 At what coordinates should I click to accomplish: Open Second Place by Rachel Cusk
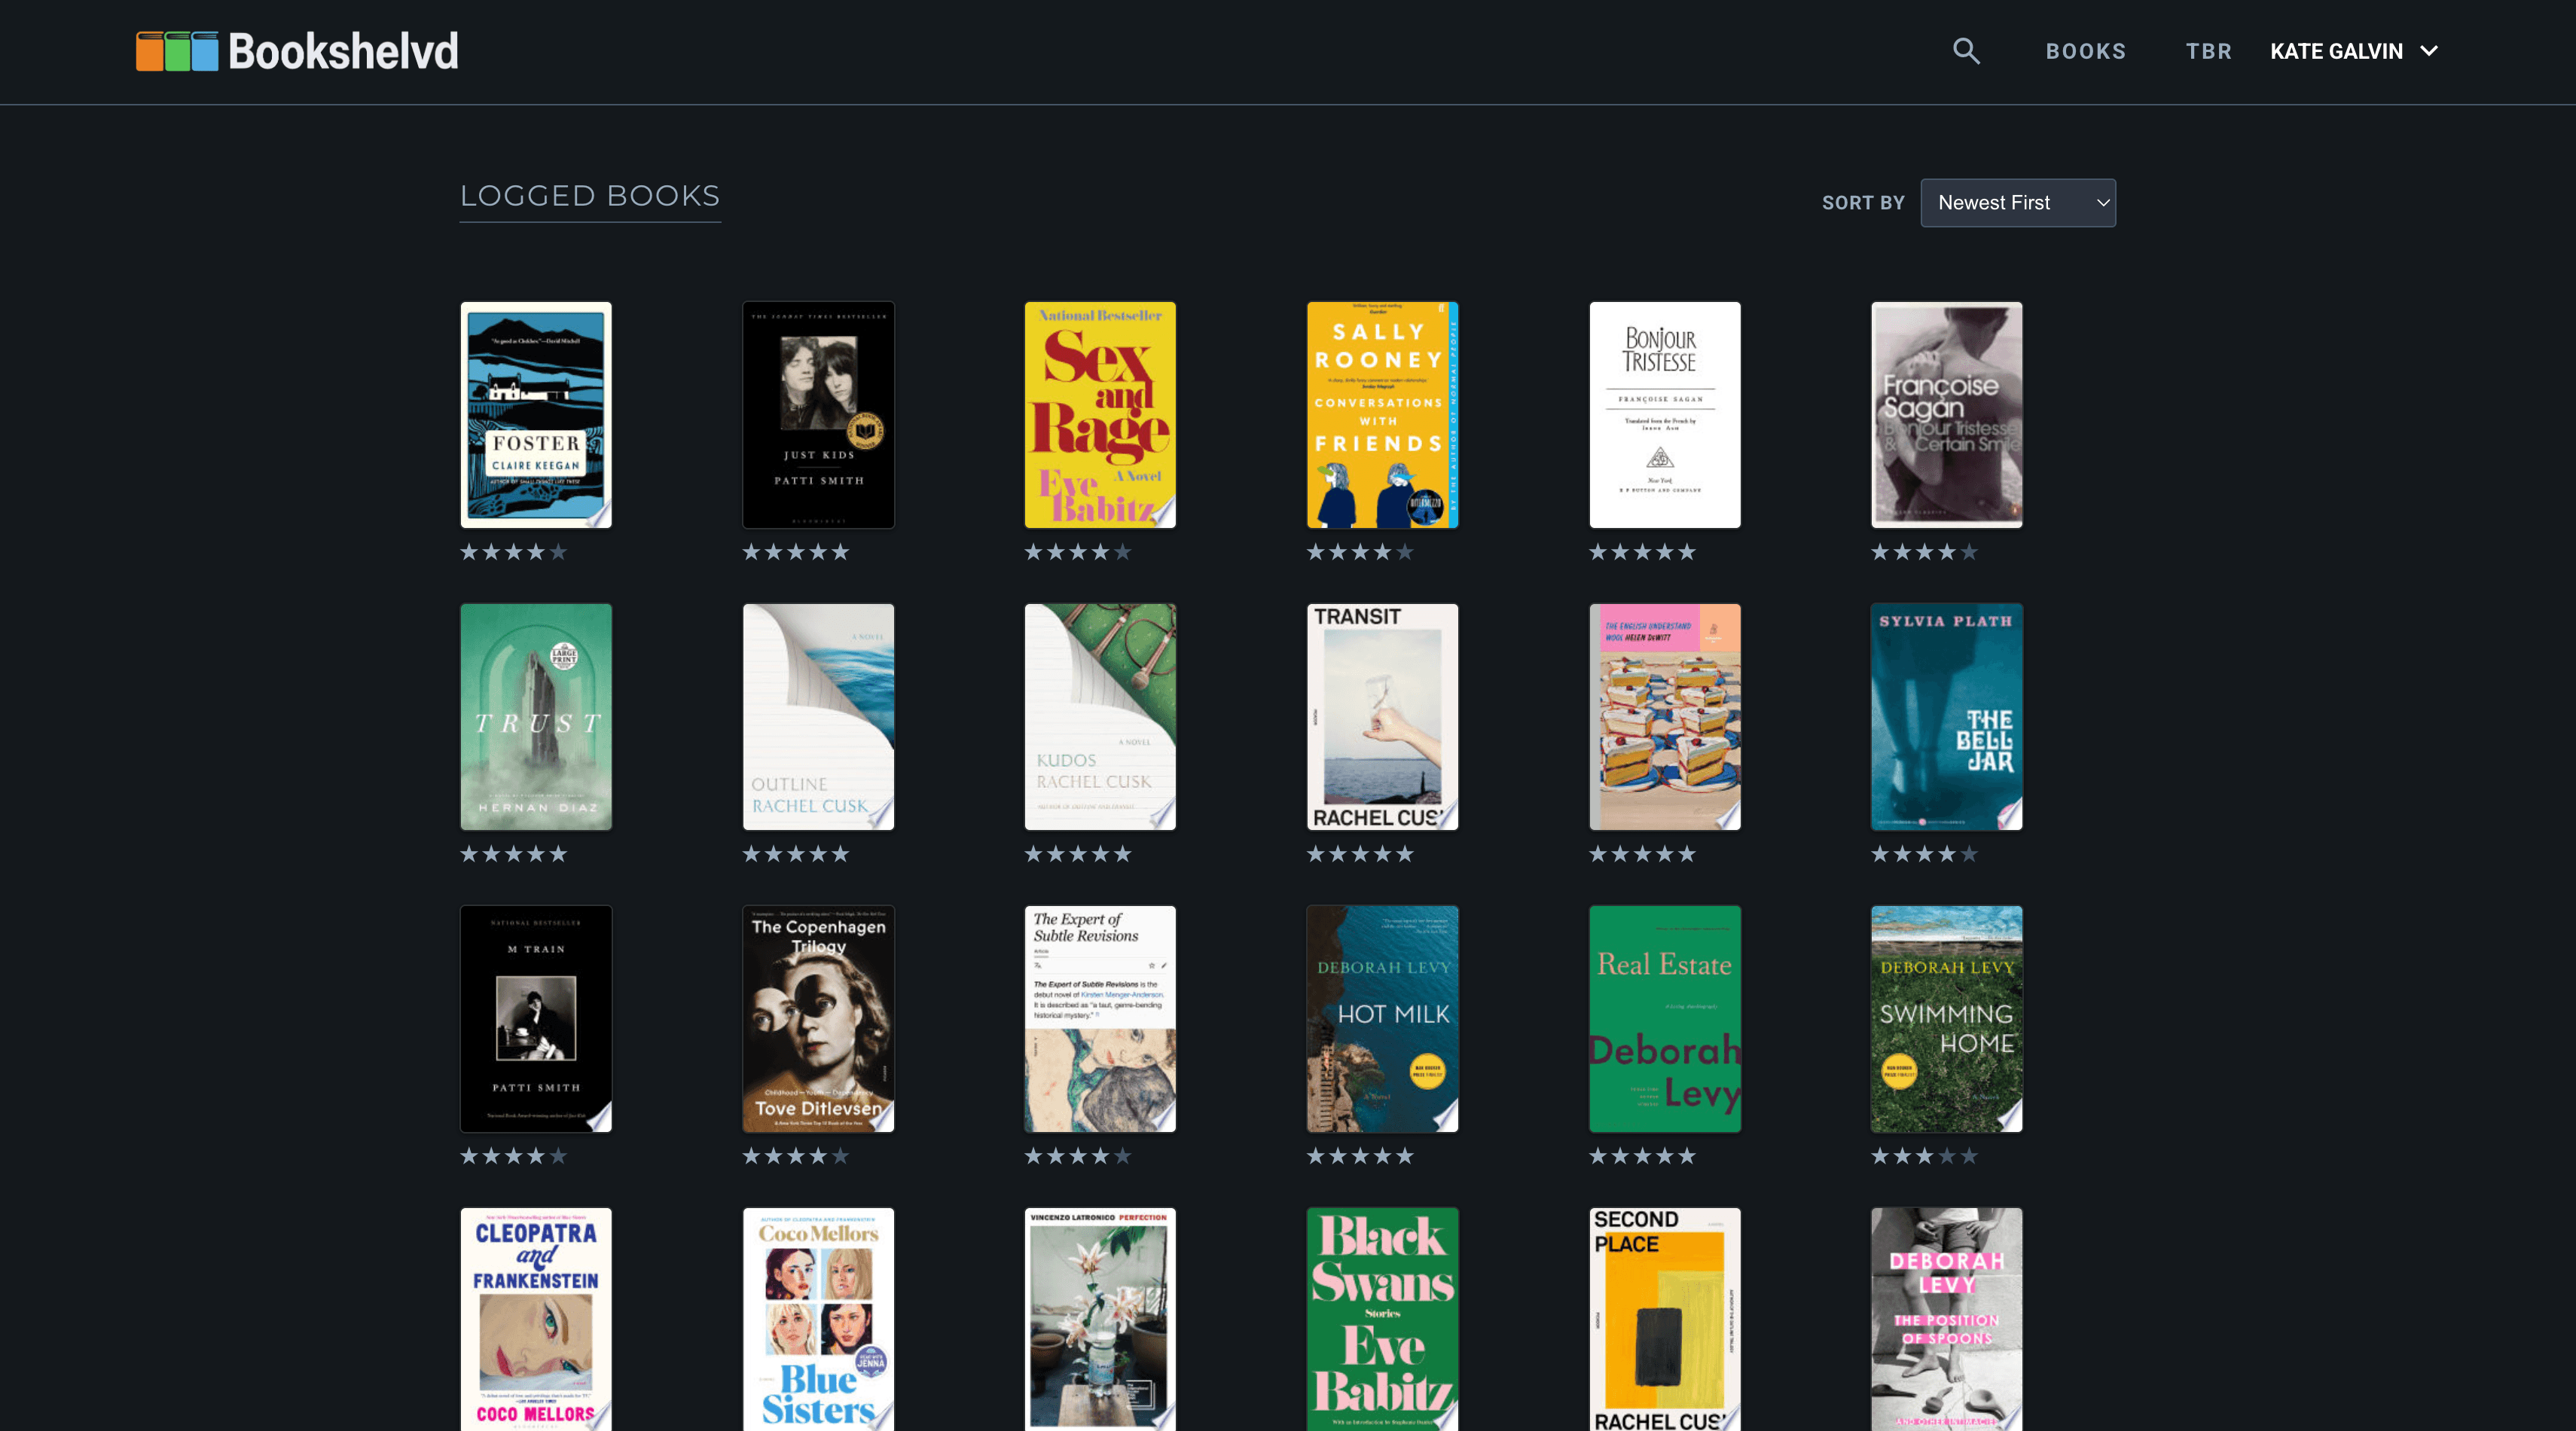(x=1665, y=1319)
